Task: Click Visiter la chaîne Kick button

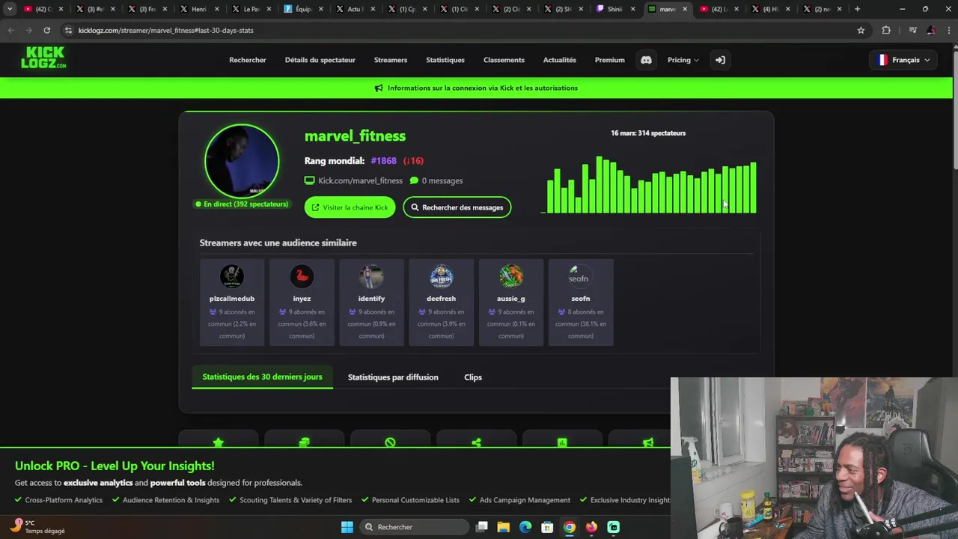Action: [350, 207]
